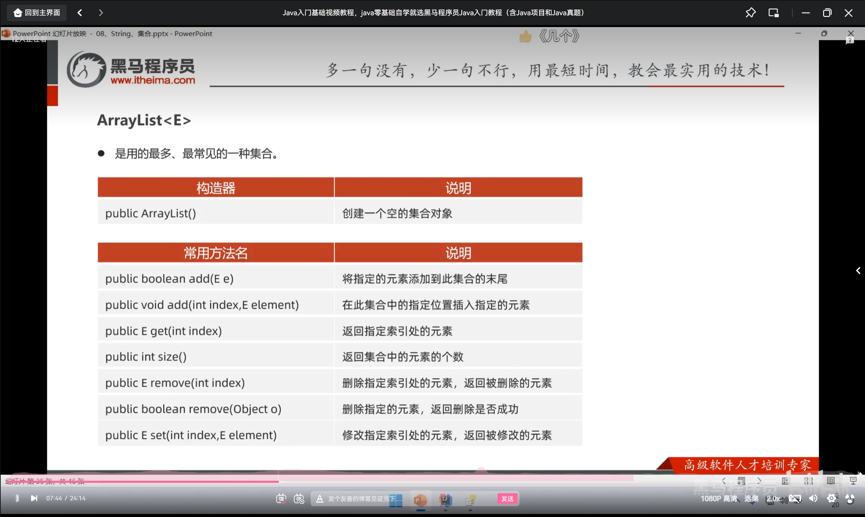The height and width of the screenshot is (517, 865).
Task: Click 回到主界面 home button
Action: tap(37, 13)
